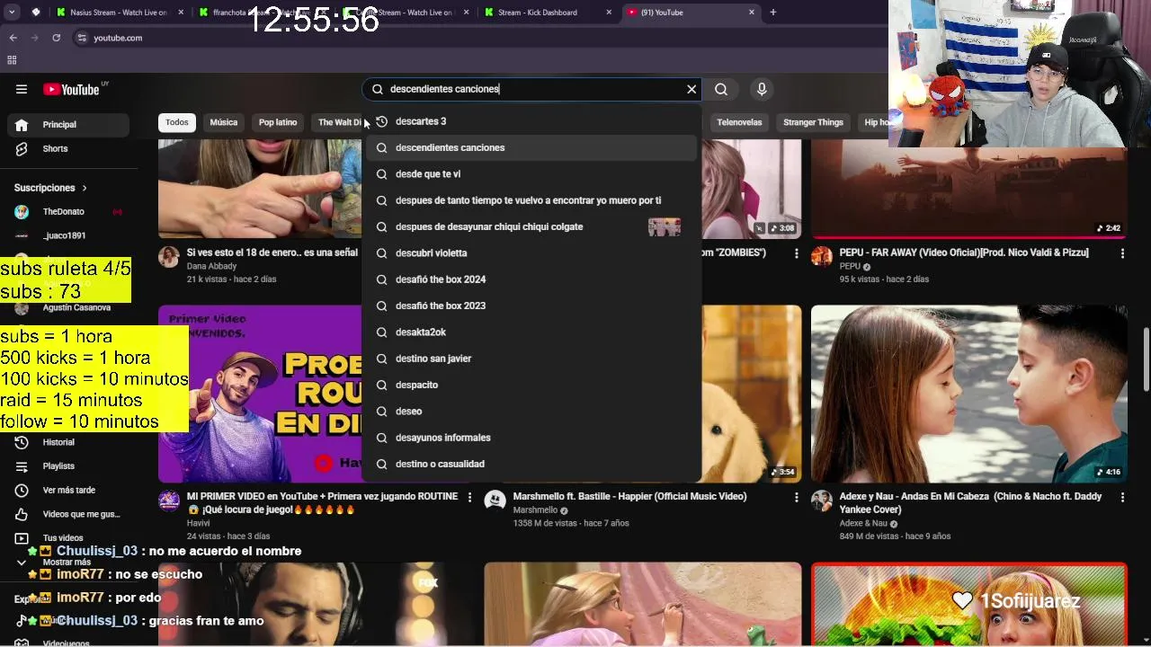Open Playlists in the sidebar
Viewport: 1151px width, 647px height.
point(58,466)
